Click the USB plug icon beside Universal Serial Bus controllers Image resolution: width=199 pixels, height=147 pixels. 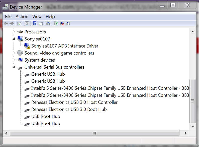(20, 68)
